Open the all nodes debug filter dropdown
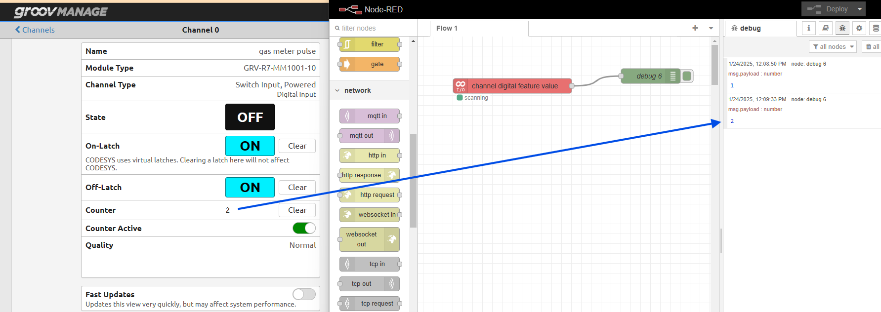The width and height of the screenshot is (881, 312). coord(834,46)
